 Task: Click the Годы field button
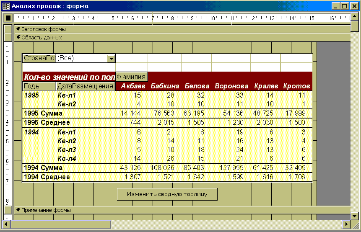(x=39, y=86)
